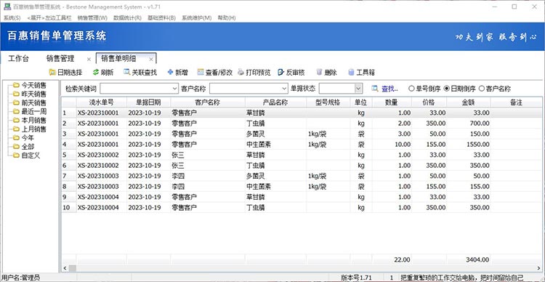Screen dimensions: 545x282
Task: Click the folder icon beside 上月销售
Action: click(16, 129)
